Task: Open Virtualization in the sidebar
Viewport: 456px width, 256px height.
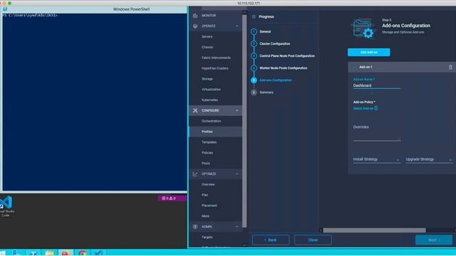Action: point(211,90)
